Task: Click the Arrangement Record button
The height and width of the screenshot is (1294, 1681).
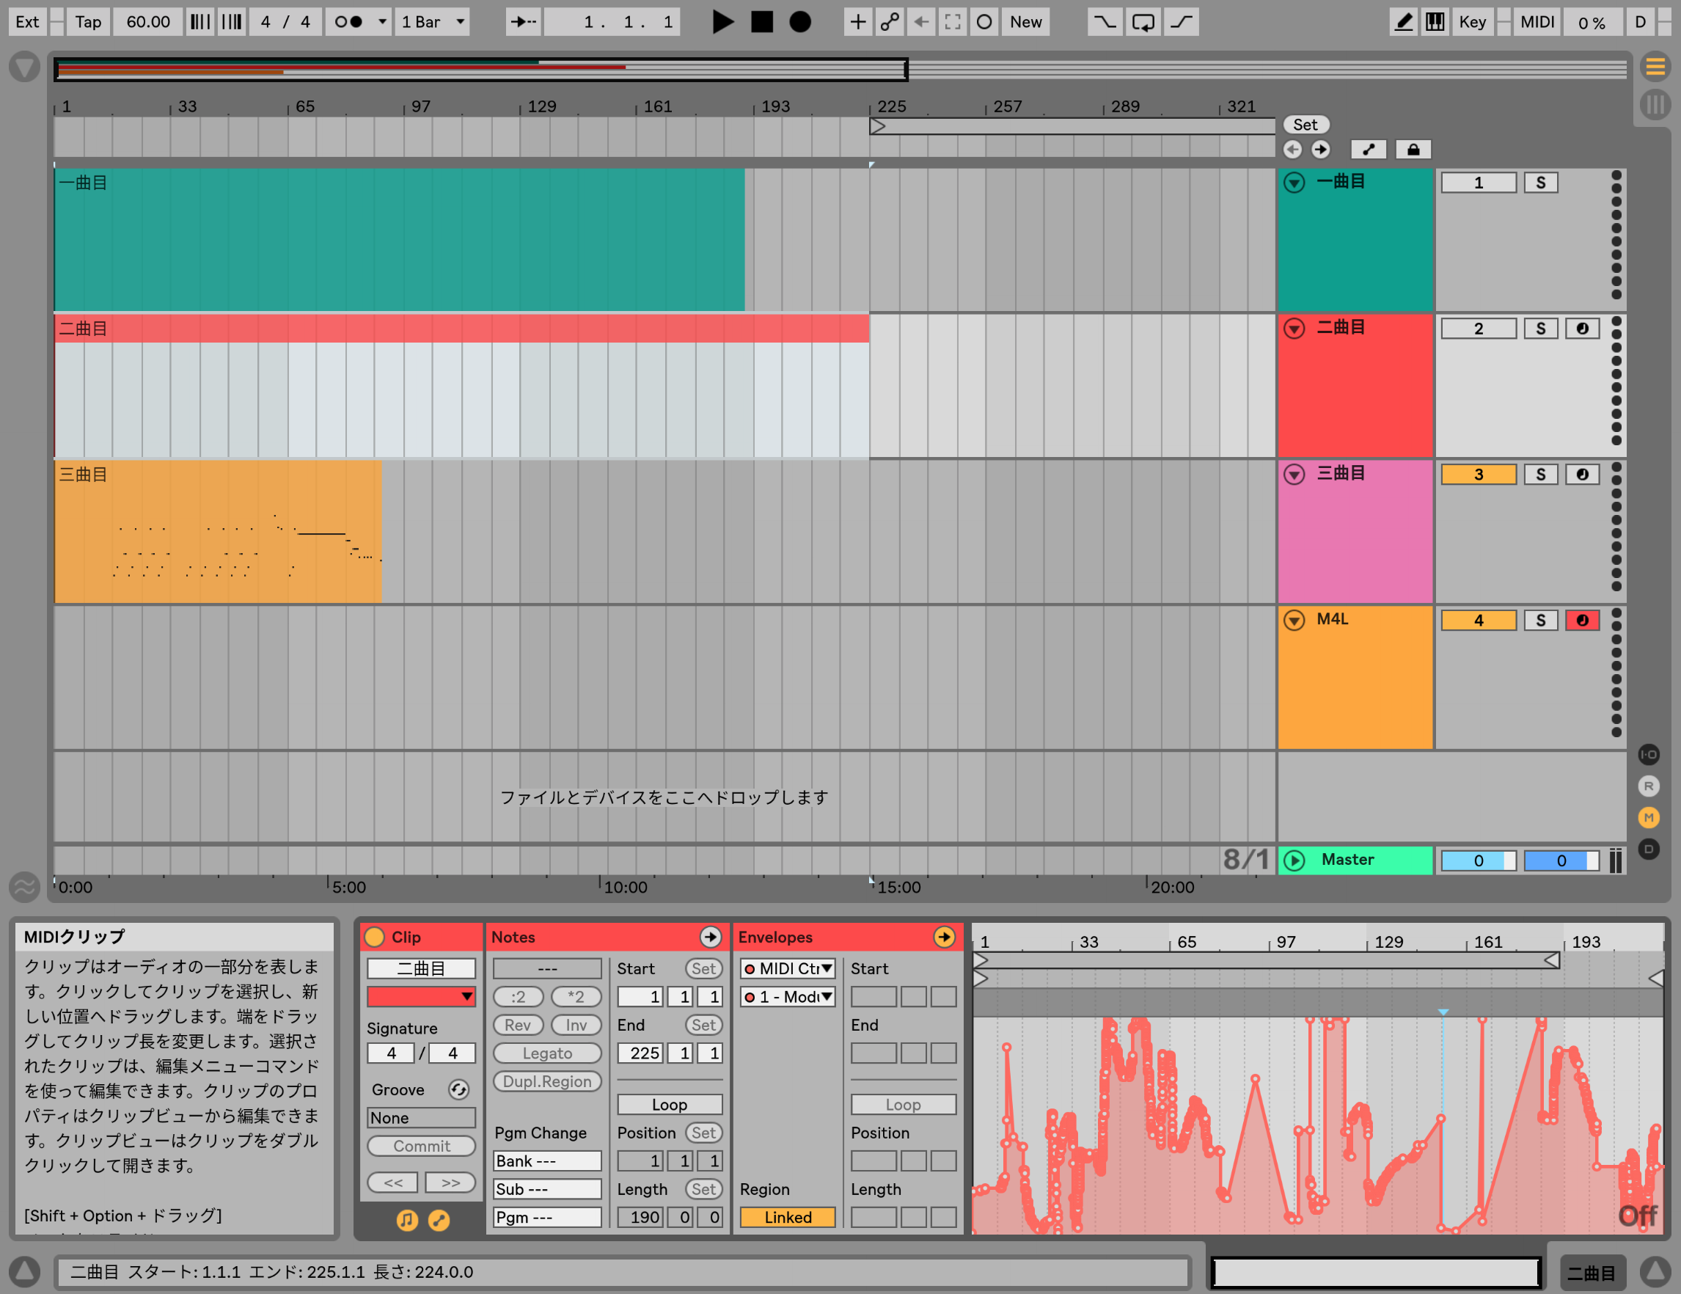Action: coord(800,22)
